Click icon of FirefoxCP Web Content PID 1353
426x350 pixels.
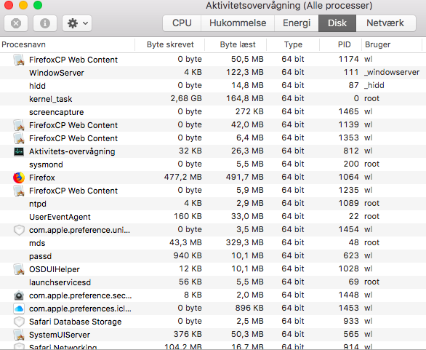pos(19,138)
